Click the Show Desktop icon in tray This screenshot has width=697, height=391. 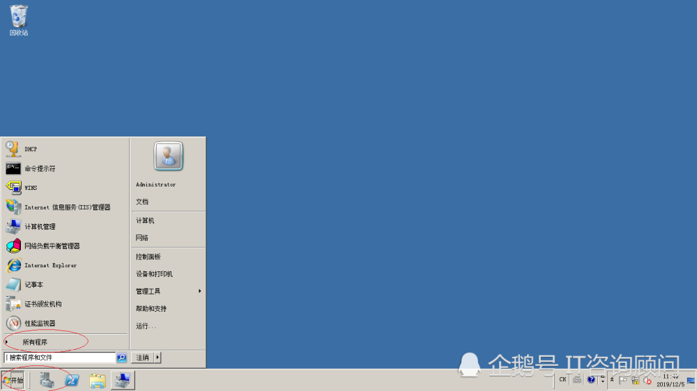tap(691, 381)
